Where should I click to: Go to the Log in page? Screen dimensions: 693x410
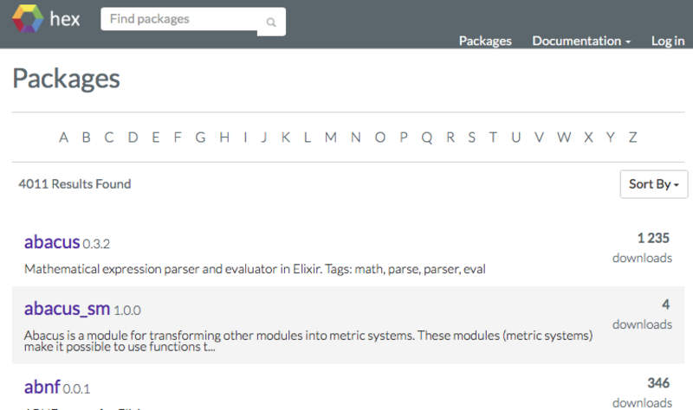[667, 41]
